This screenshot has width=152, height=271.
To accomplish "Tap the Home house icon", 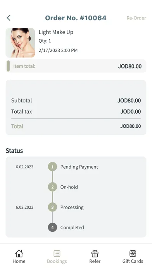I will 19,253.
